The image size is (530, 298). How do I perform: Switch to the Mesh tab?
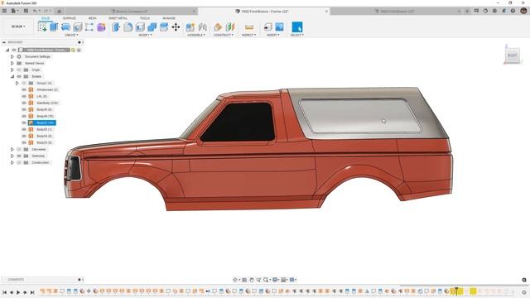click(x=92, y=18)
